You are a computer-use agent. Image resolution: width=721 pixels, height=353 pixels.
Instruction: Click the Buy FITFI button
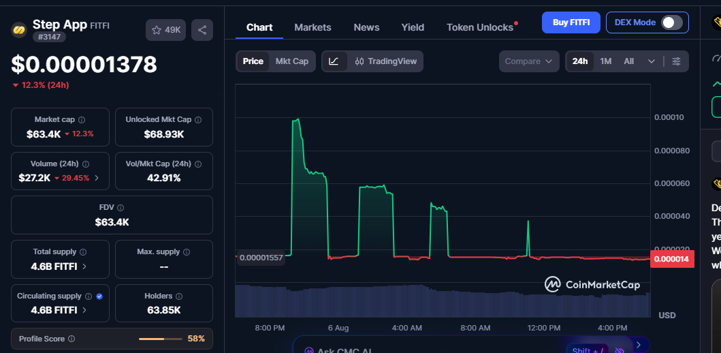click(571, 22)
